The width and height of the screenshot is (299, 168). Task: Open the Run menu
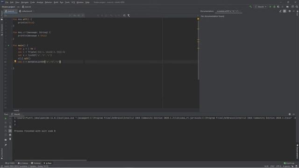(x=62, y=2)
